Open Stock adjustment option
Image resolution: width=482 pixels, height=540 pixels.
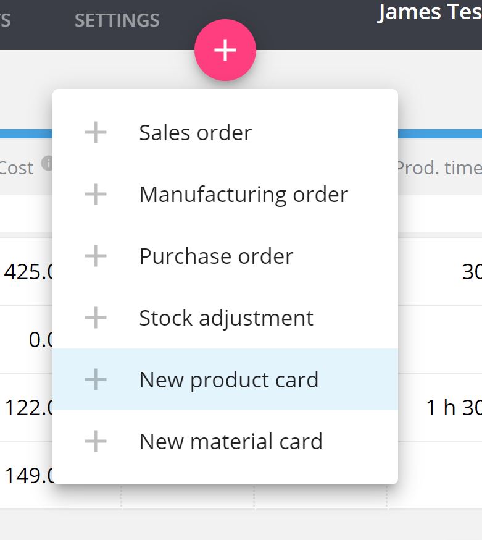pyautogui.click(x=225, y=318)
